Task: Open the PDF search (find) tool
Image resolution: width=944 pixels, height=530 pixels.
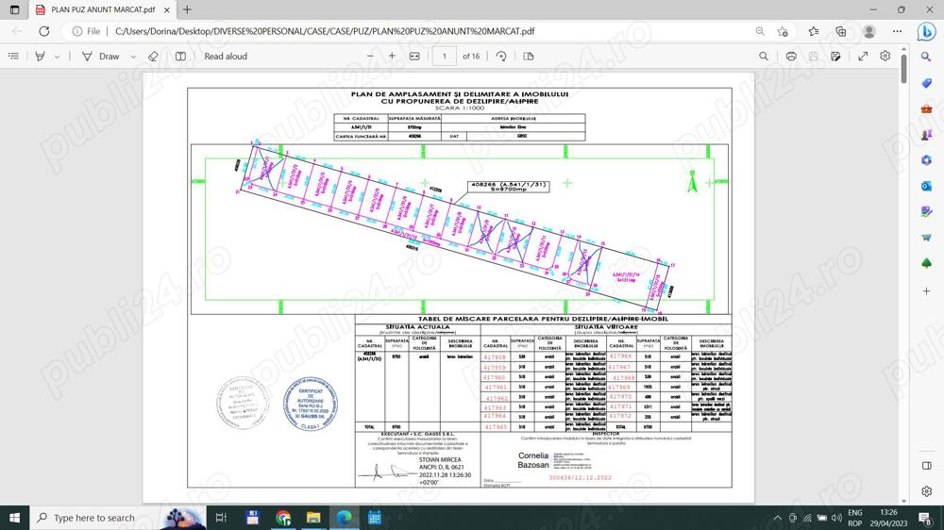Action: click(x=764, y=57)
